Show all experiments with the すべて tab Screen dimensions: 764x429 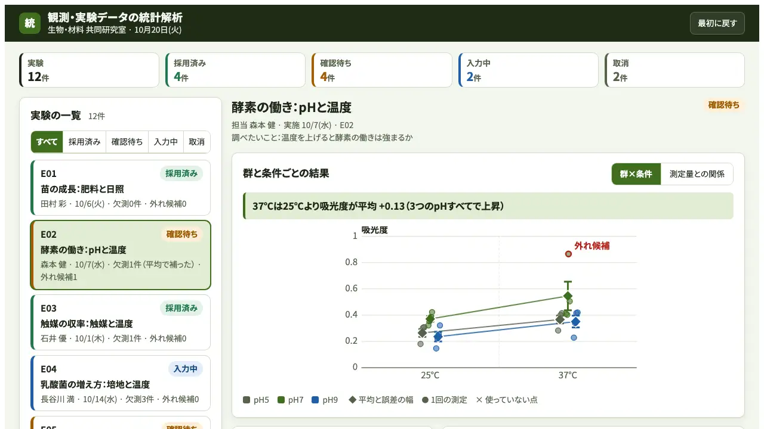pyautogui.click(x=47, y=142)
